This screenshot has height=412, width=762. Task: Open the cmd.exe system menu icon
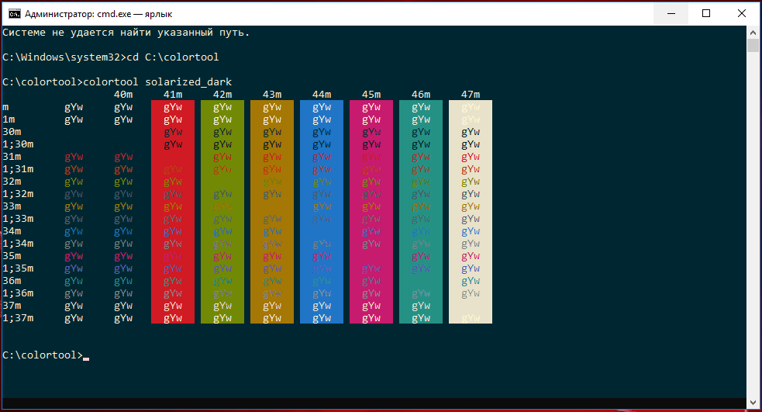click(x=15, y=14)
